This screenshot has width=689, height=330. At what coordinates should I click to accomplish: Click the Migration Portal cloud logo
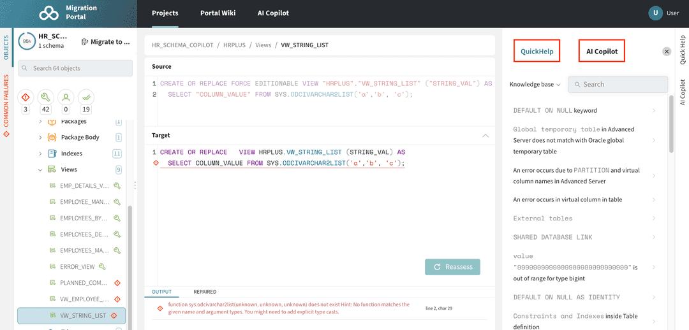click(48, 13)
